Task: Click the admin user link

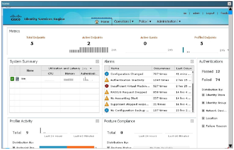Action: [196, 13]
